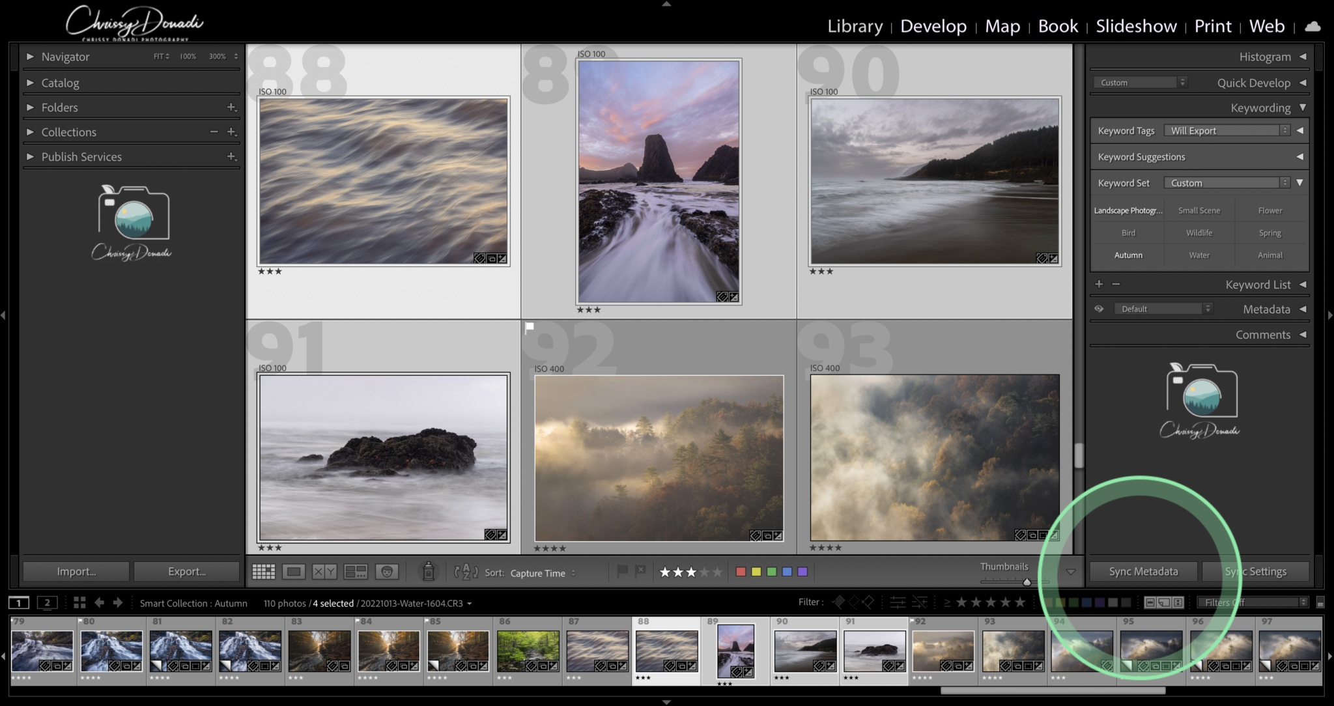Viewport: 1334px width, 706px height.
Task: Open the Filters Off dropdown
Action: (1251, 602)
